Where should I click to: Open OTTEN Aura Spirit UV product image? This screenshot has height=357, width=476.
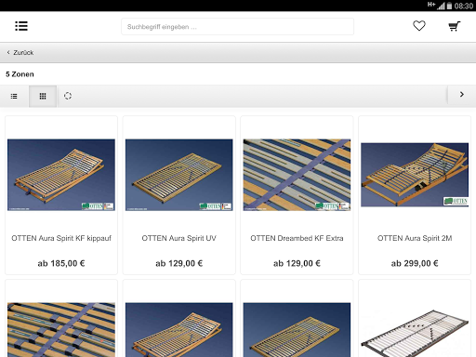pos(178,175)
